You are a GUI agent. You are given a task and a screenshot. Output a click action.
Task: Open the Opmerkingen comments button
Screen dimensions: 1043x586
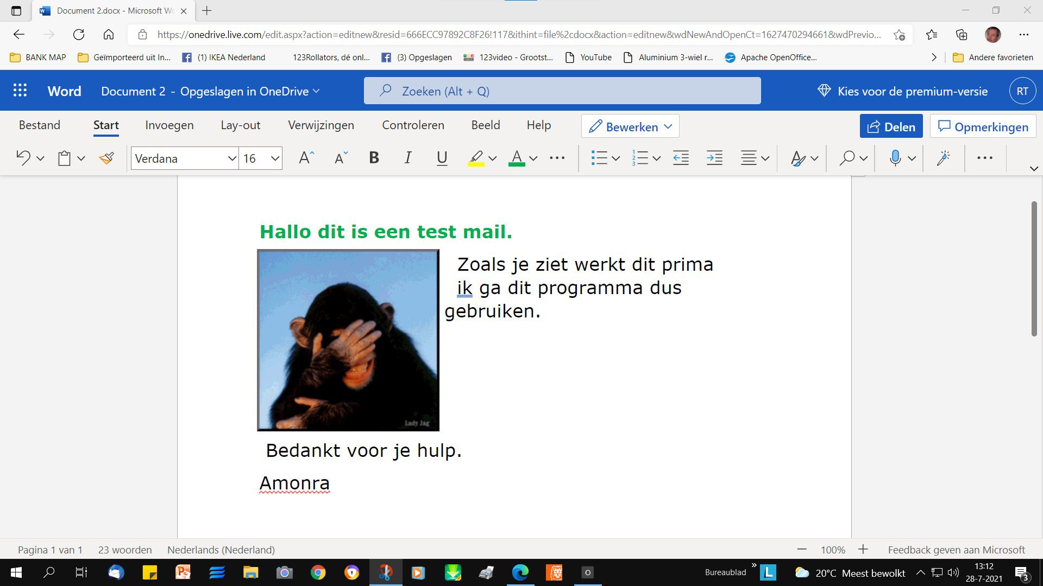(x=983, y=126)
